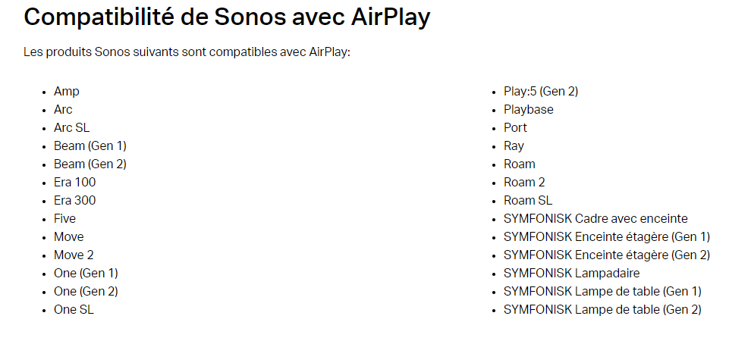Click the "Playbase" list item
The image size is (751, 341).
click(529, 110)
